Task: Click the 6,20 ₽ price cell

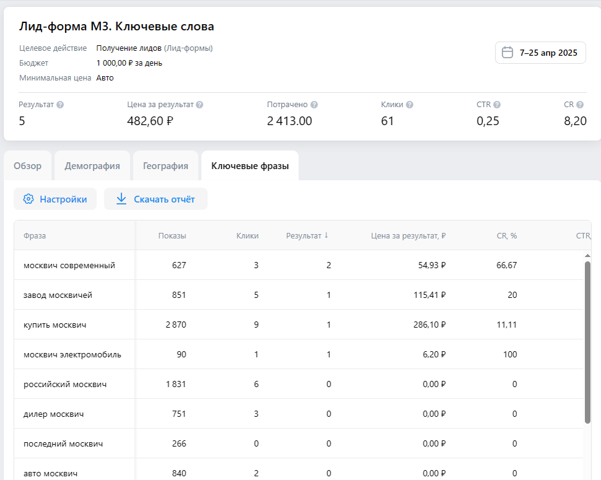Action: [435, 354]
